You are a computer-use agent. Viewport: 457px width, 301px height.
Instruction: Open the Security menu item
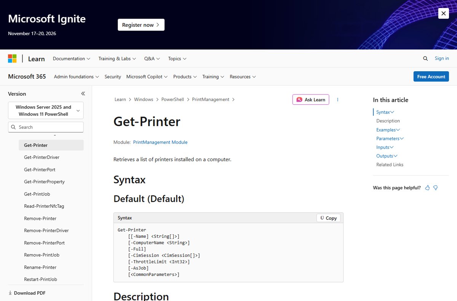click(113, 77)
